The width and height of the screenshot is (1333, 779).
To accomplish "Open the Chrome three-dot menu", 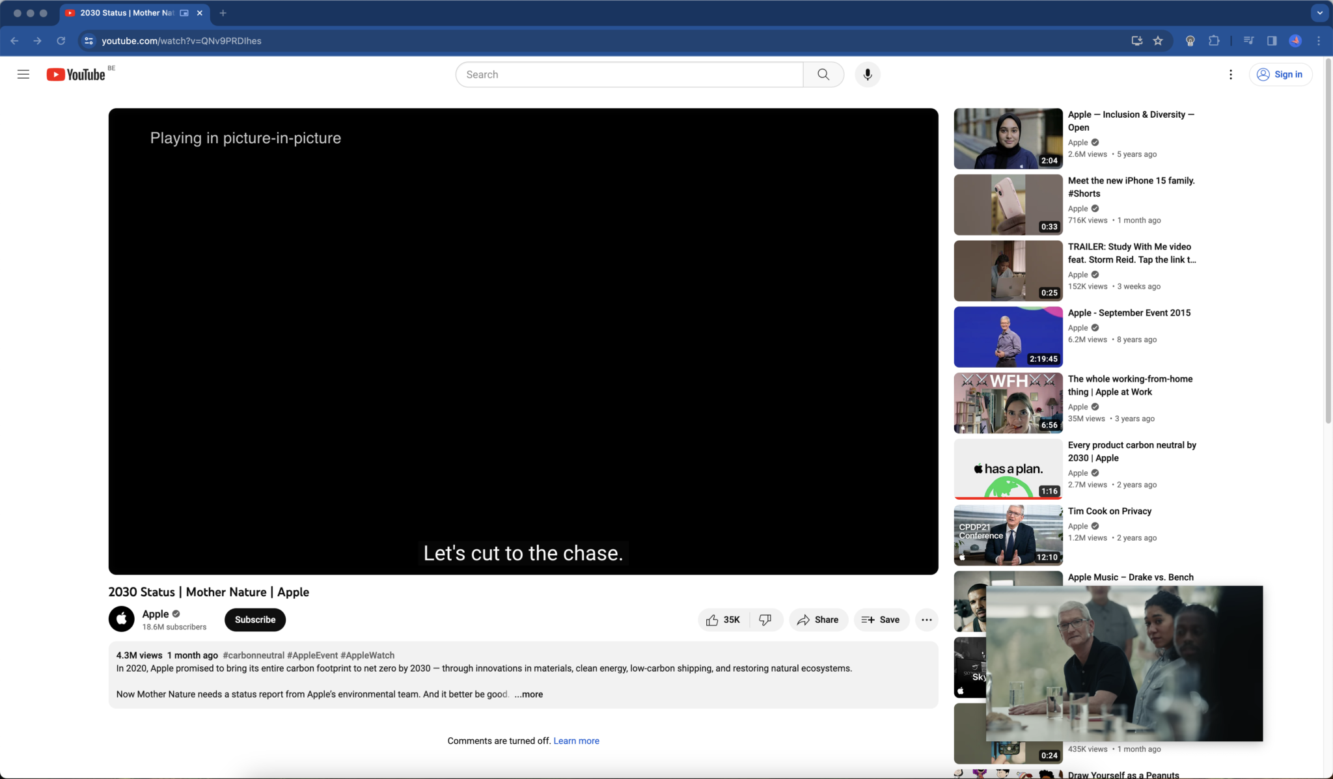I will click(1317, 40).
